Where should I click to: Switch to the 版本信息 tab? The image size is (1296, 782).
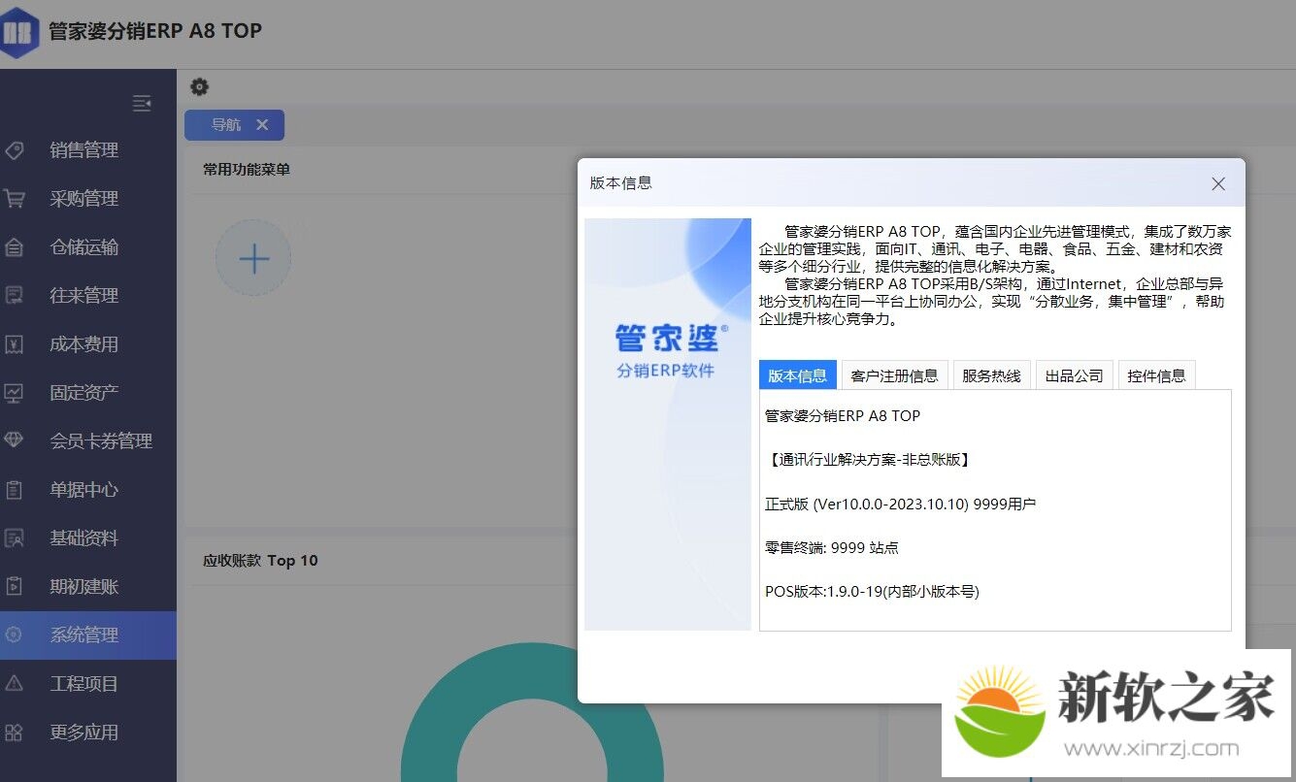pos(798,375)
